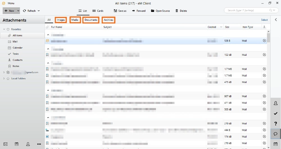Switch to Cards view
The height and width of the screenshot is (149, 281).
point(98,11)
